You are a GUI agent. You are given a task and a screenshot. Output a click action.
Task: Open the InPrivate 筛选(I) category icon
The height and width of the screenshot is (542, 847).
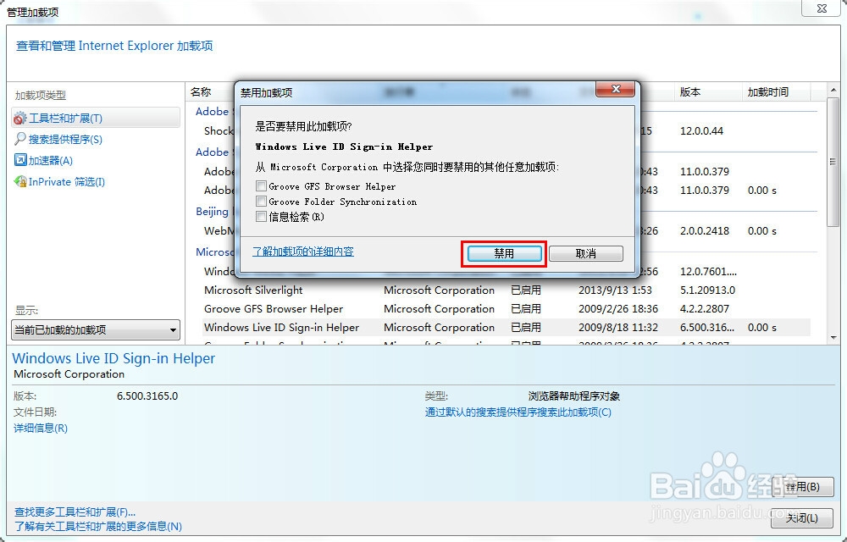click(x=59, y=181)
